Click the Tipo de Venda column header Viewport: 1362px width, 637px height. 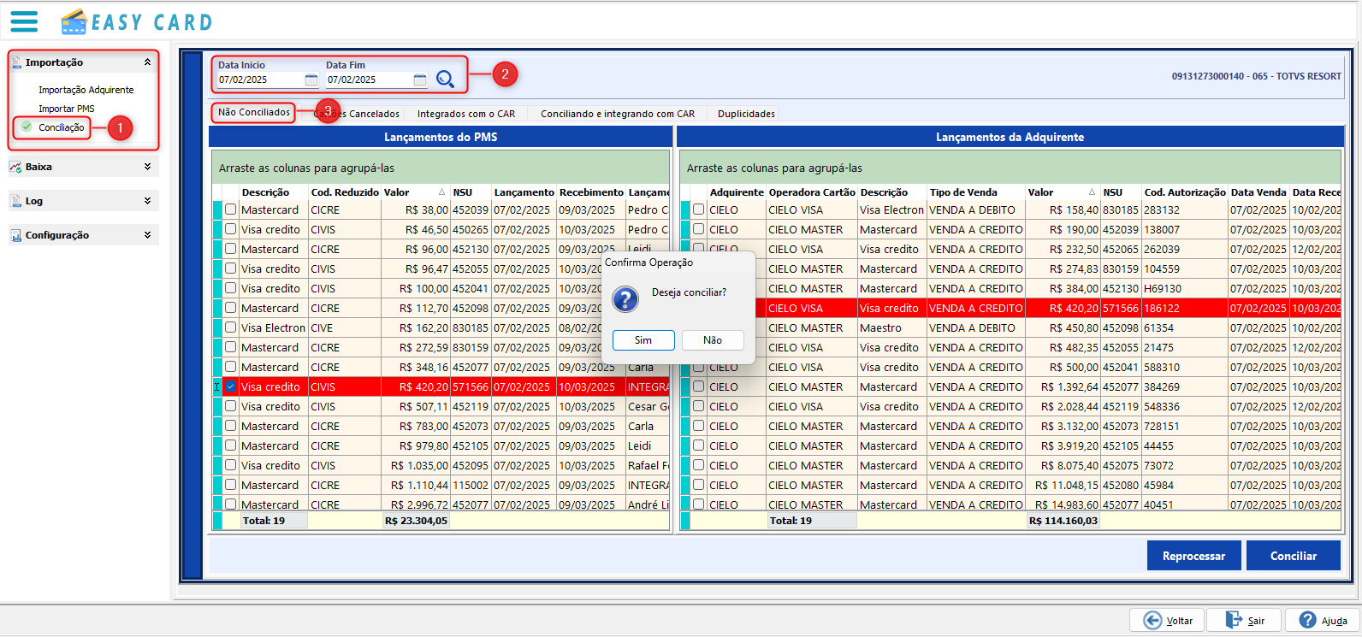[975, 192]
